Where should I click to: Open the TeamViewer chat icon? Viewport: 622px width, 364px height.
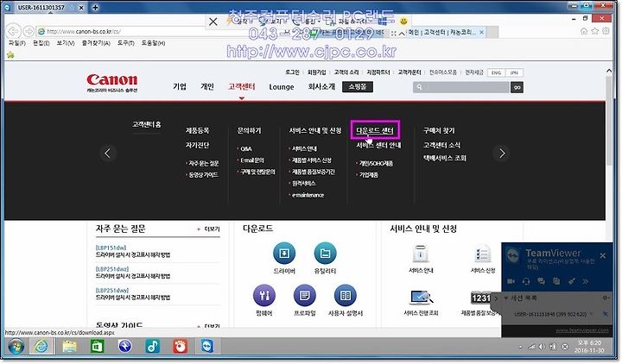[x=541, y=281]
